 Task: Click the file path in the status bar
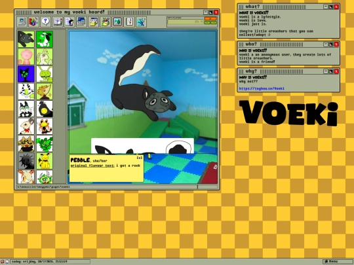[43, 186]
